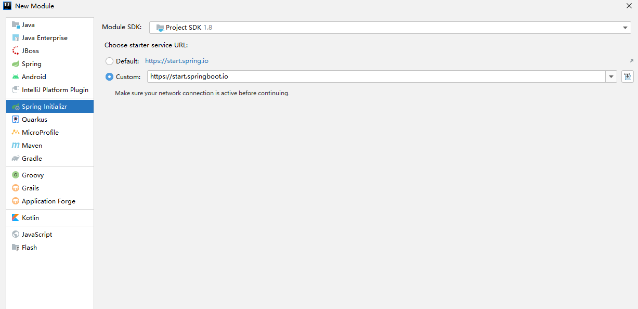Select Flash module type
The image size is (638, 309).
(50, 247)
